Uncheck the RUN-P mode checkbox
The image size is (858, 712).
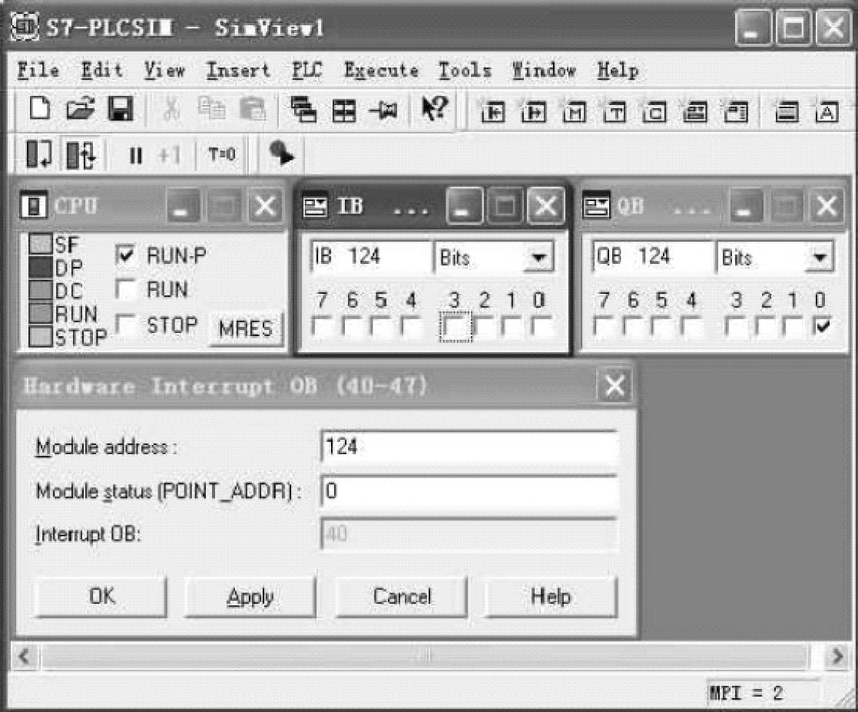[x=126, y=255]
